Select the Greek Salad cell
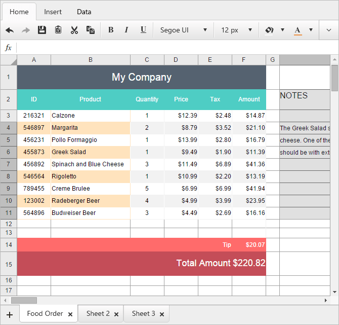Image resolution: width=339 pixels, height=325 pixels. 91,152
